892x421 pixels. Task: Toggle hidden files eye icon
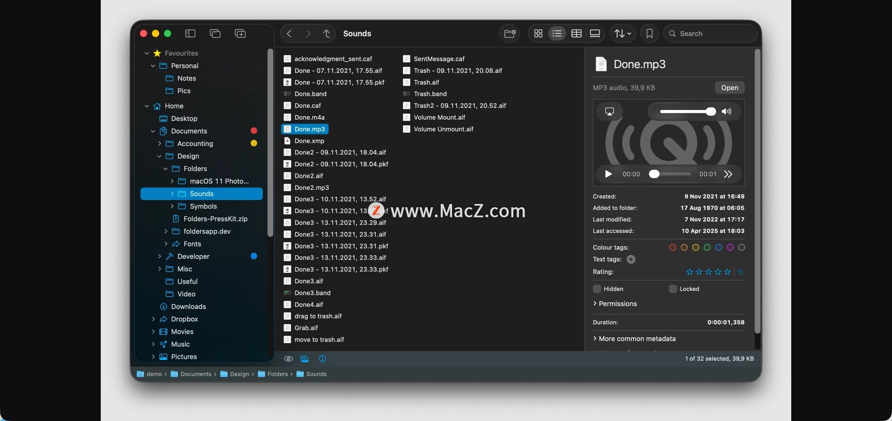288,359
